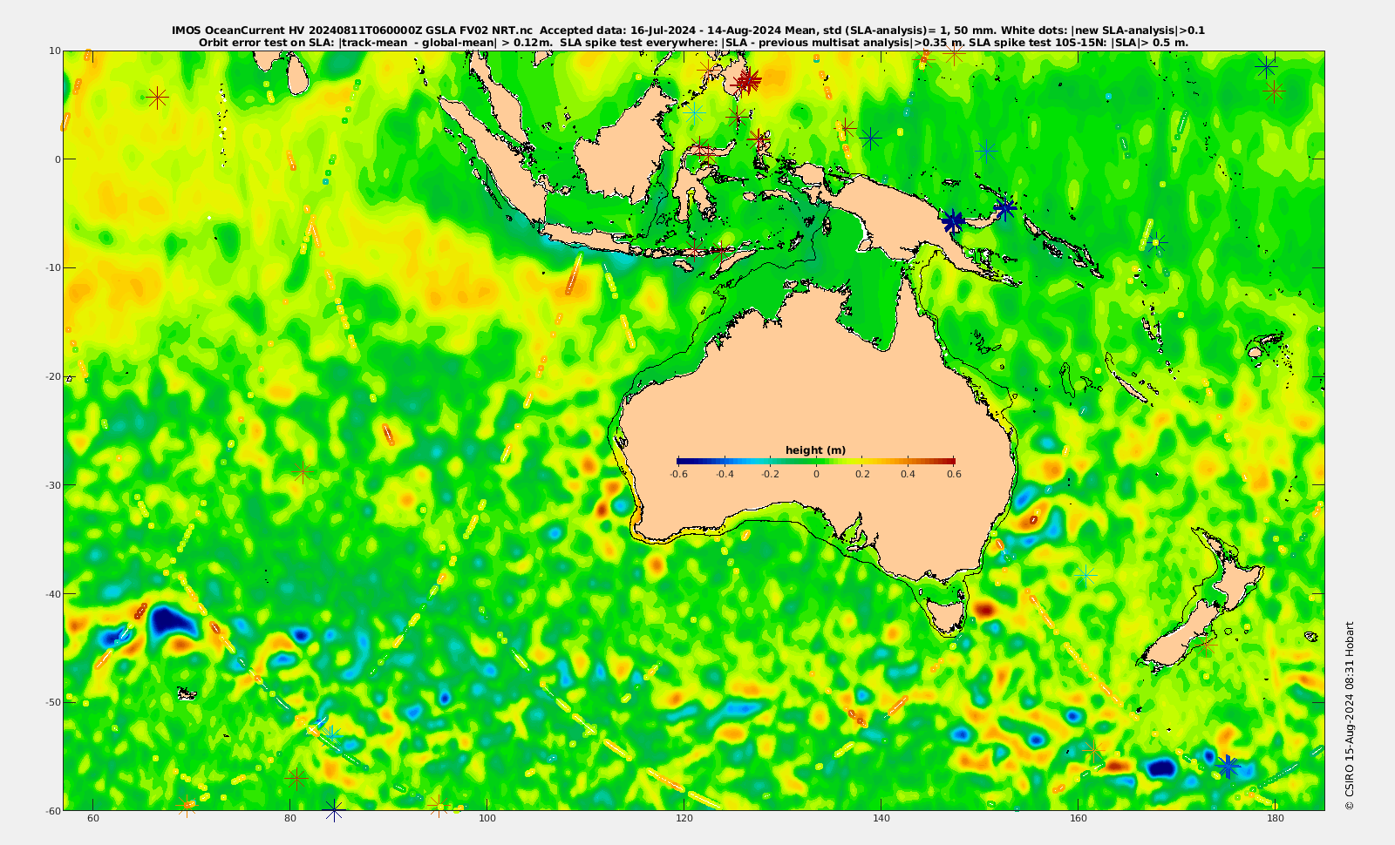This screenshot has height=845, width=1395.
Task: Select the blue asterisk in the top right corner
Action: click(x=1266, y=66)
